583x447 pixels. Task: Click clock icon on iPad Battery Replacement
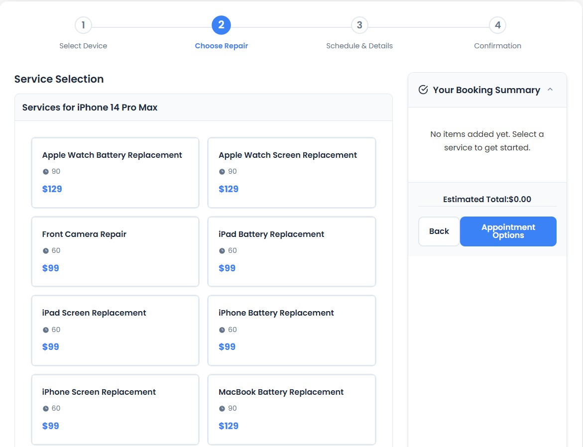pyautogui.click(x=222, y=251)
